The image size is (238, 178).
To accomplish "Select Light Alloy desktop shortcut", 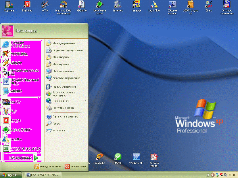I will [x=154, y=6].
